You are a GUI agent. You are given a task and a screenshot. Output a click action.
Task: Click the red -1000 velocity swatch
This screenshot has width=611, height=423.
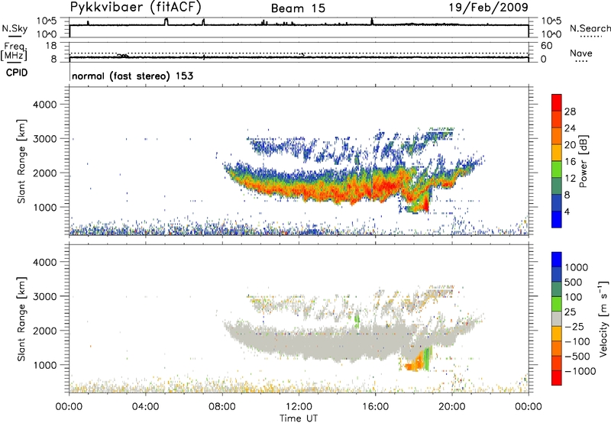[x=557, y=378]
